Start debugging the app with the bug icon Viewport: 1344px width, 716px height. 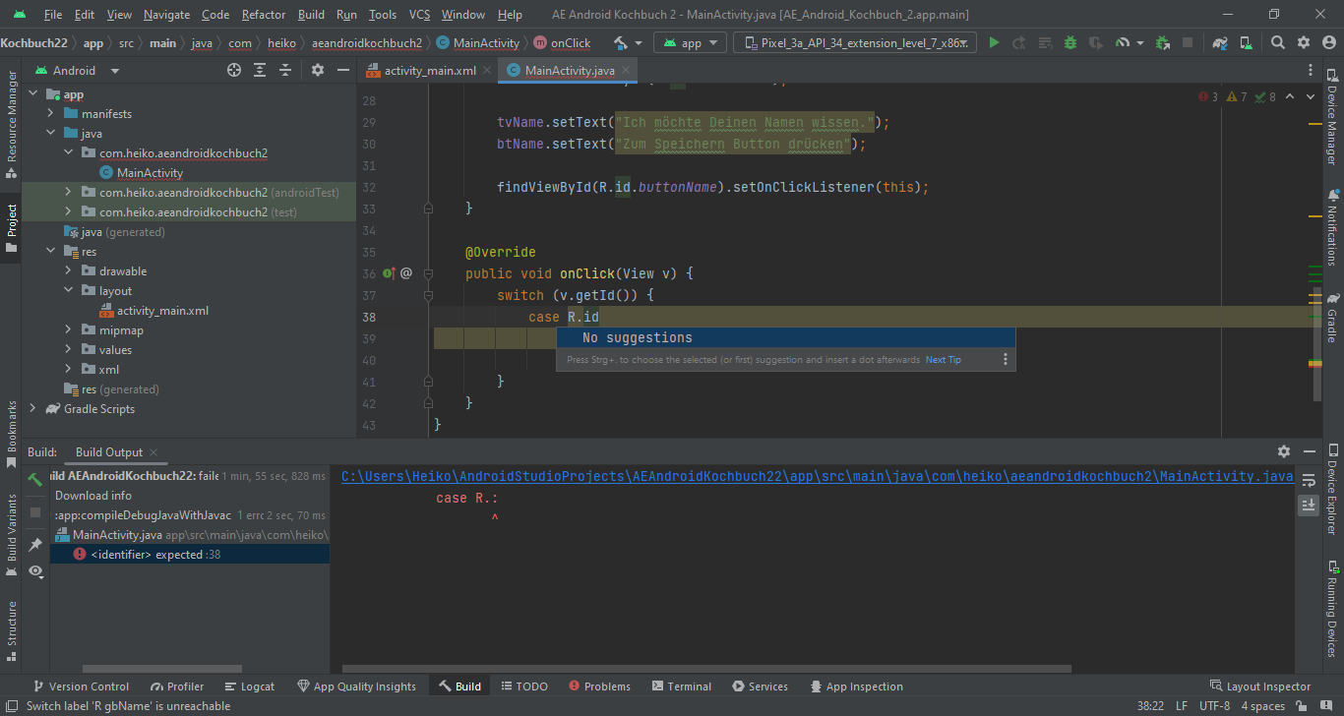pyautogui.click(x=1069, y=43)
